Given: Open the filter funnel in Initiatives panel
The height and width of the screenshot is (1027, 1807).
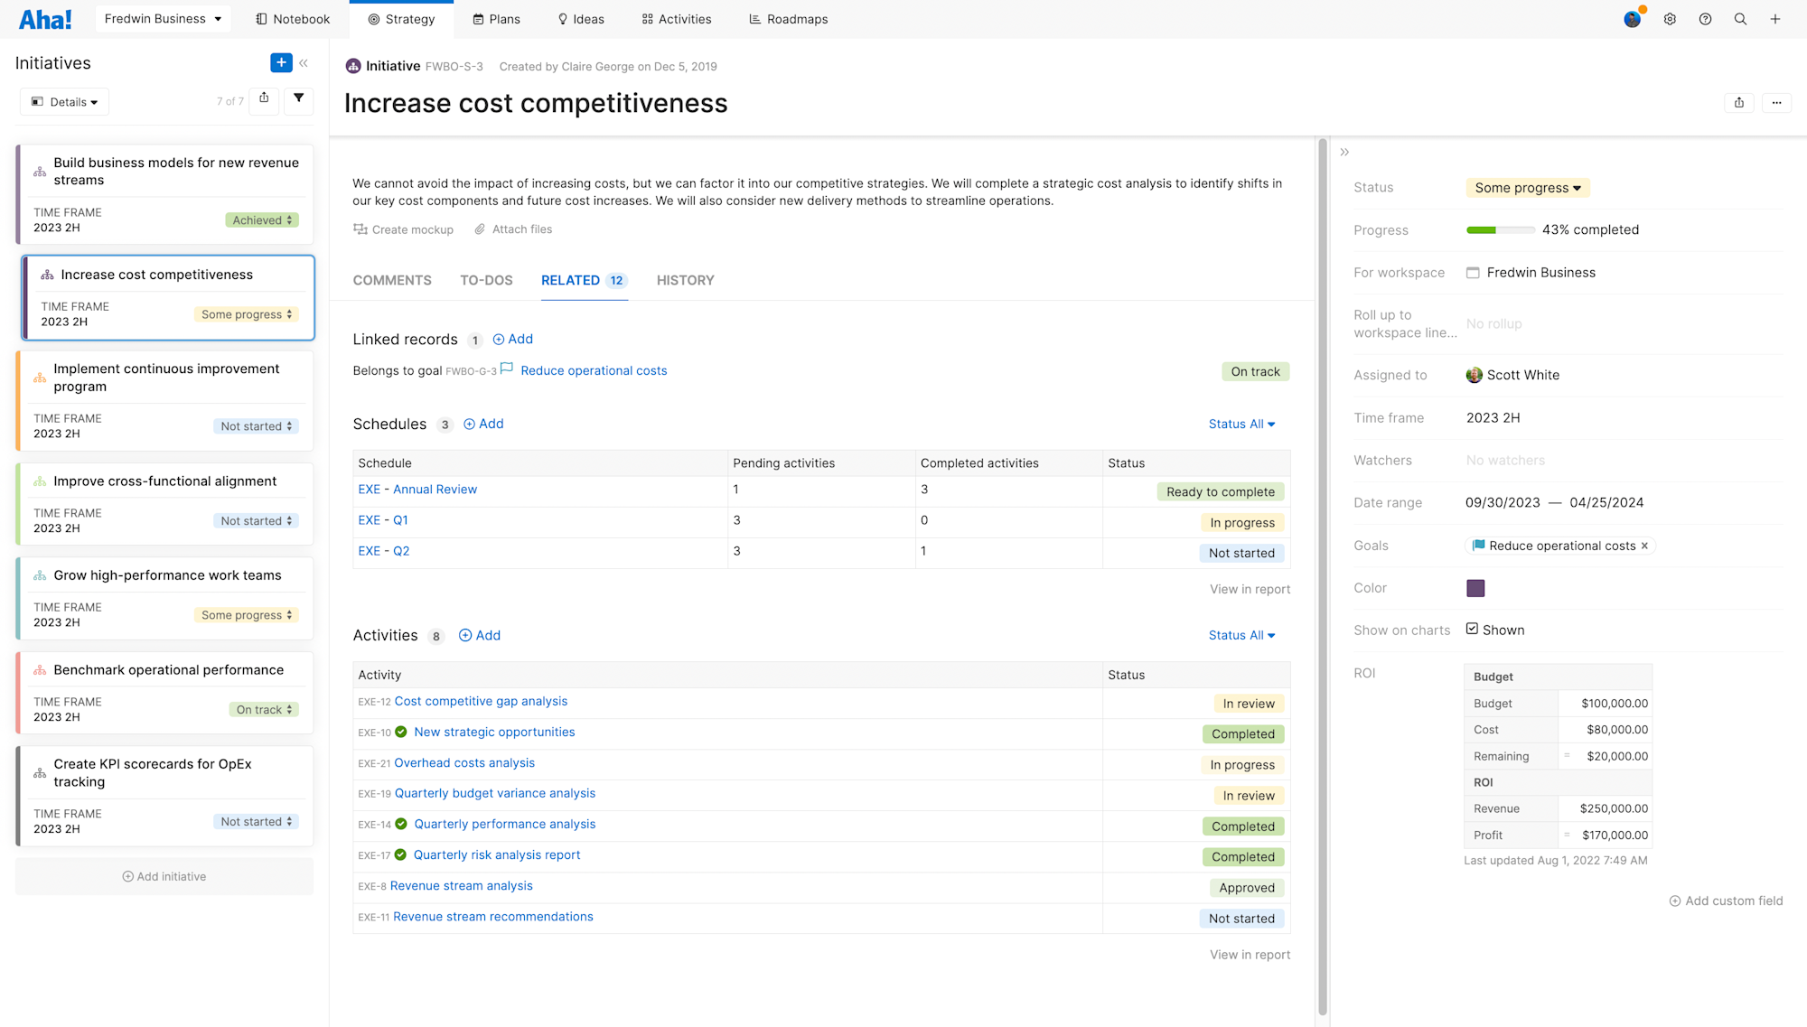Looking at the screenshot, I should coord(298,98).
